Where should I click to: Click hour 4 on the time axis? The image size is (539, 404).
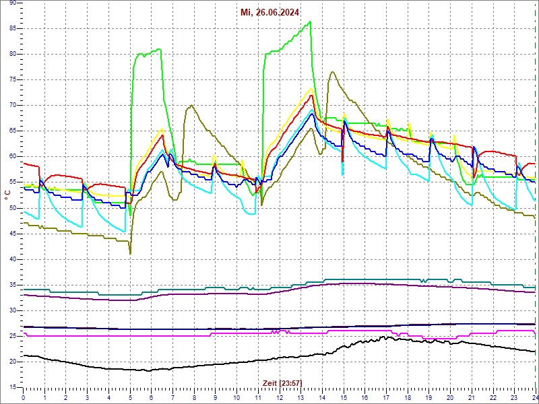pyautogui.click(x=108, y=397)
